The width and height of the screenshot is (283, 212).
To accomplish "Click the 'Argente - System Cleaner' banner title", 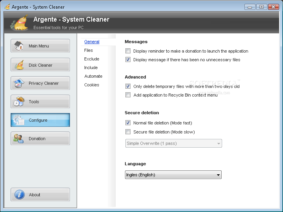I will [71, 19].
